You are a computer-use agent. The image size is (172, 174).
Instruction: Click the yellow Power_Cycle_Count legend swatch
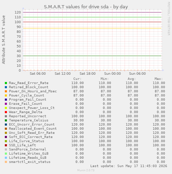point(6,95)
